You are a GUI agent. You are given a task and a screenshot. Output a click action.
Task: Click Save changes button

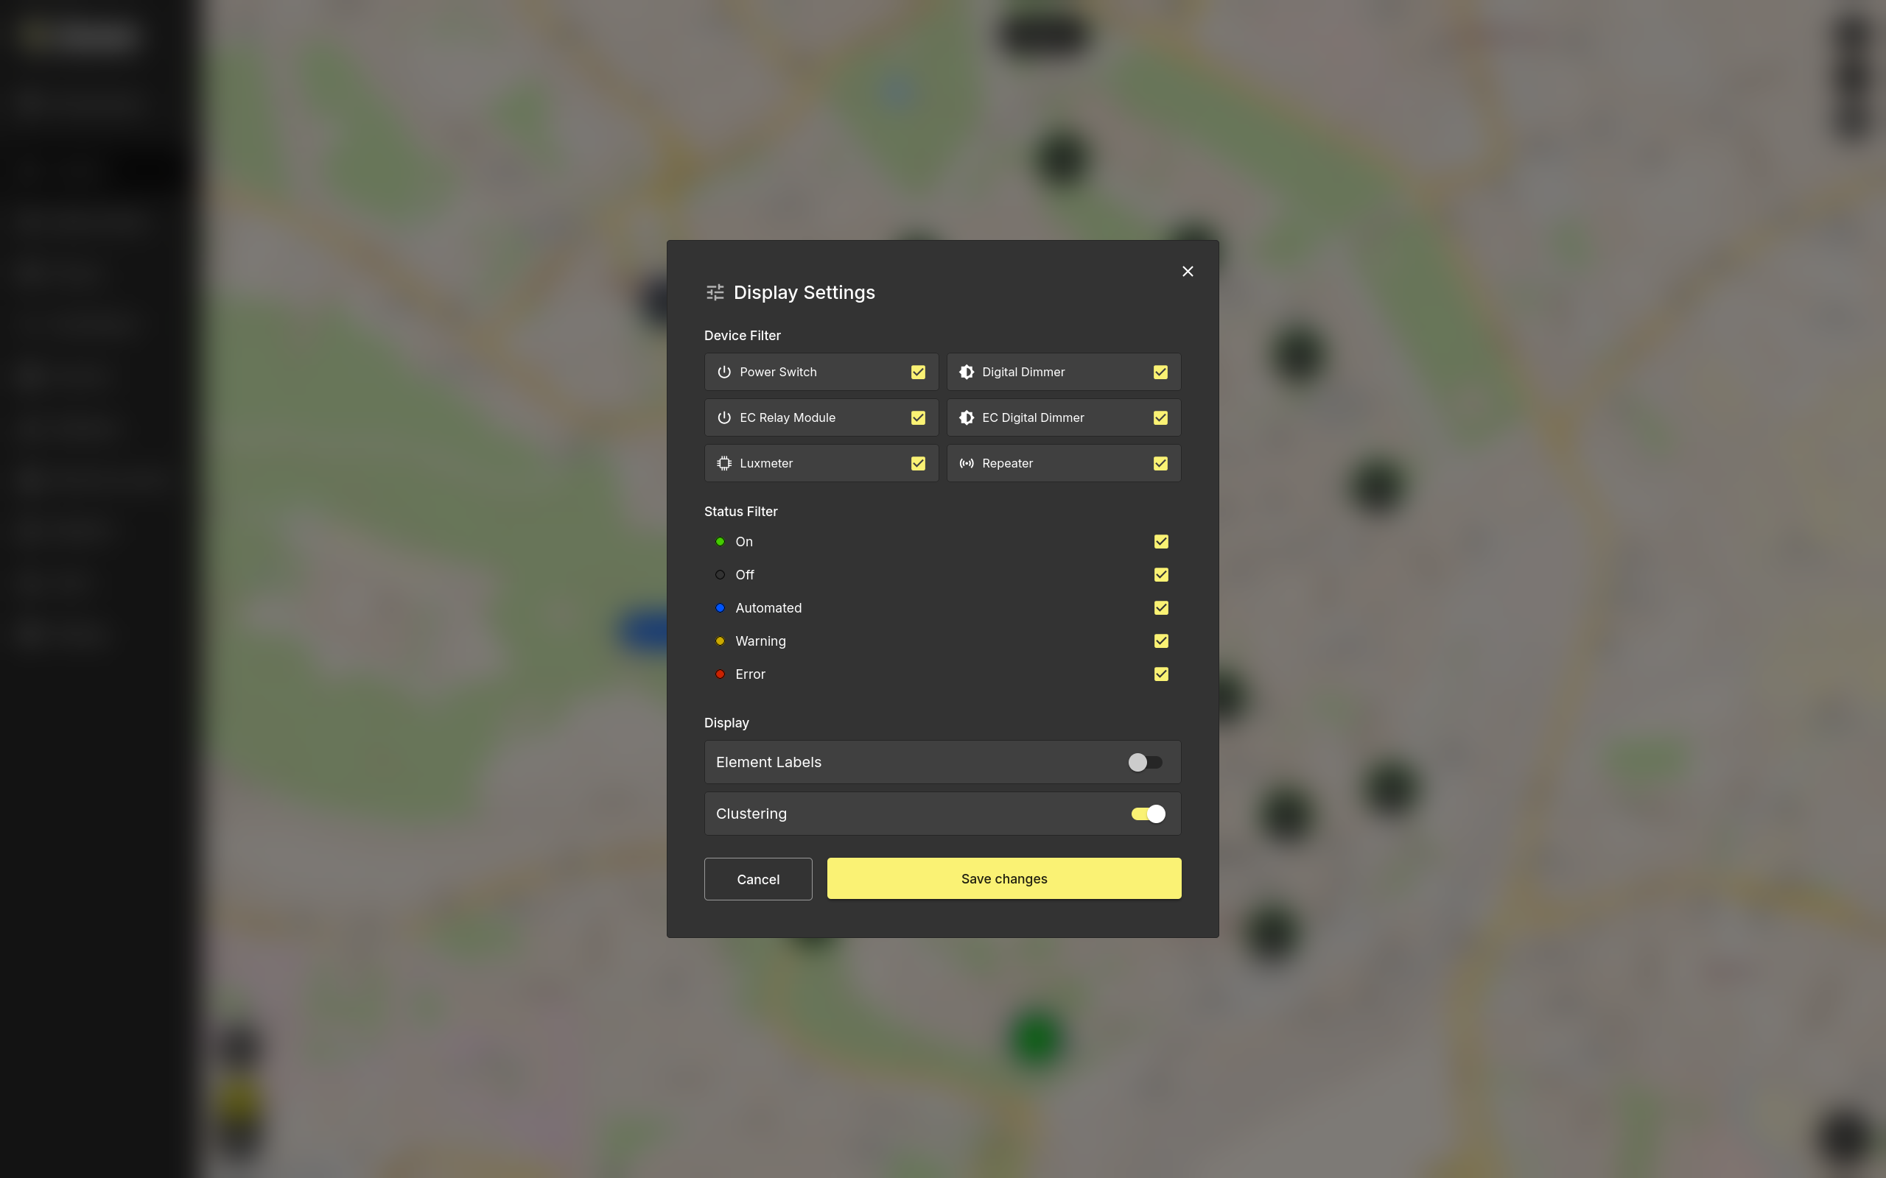point(1004,878)
